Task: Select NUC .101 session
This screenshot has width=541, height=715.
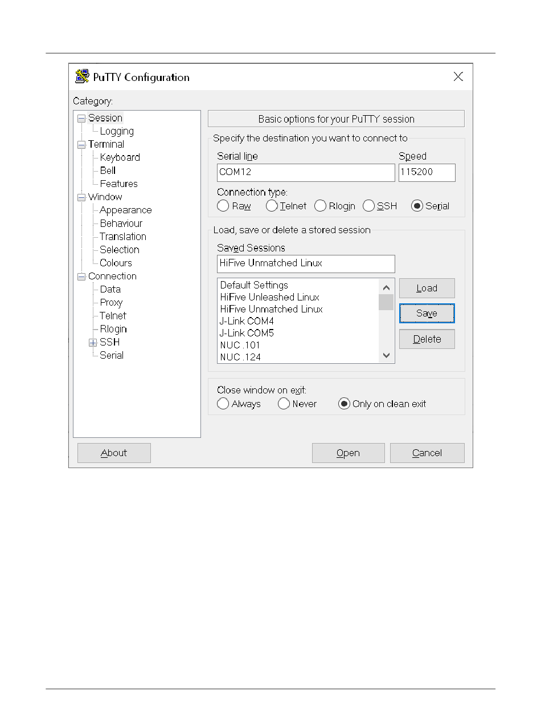Action: (x=240, y=345)
